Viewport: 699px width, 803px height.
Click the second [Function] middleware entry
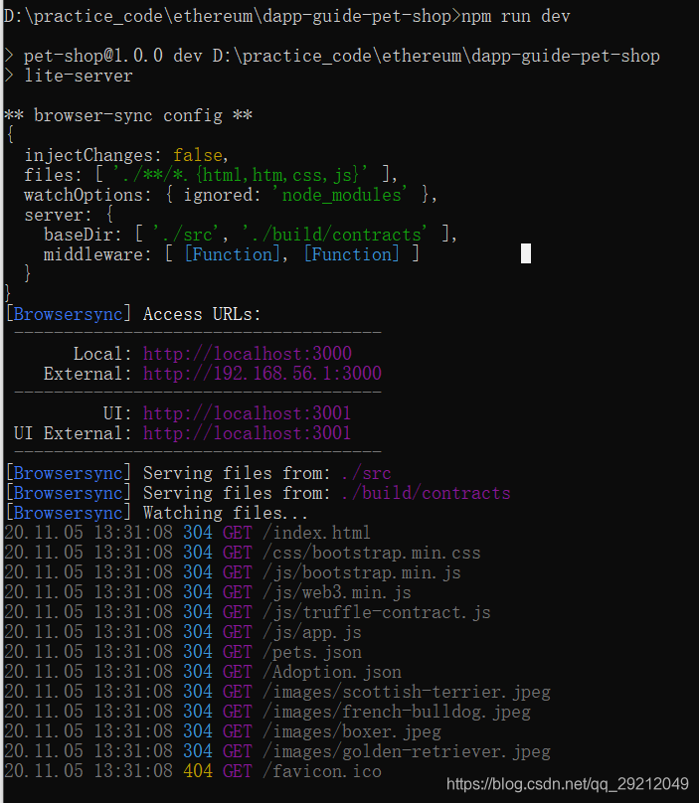352,254
